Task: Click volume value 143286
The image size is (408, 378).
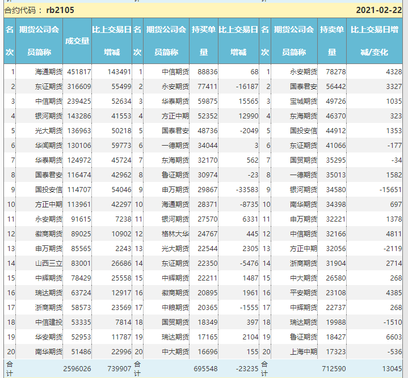Action: click(79, 116)
